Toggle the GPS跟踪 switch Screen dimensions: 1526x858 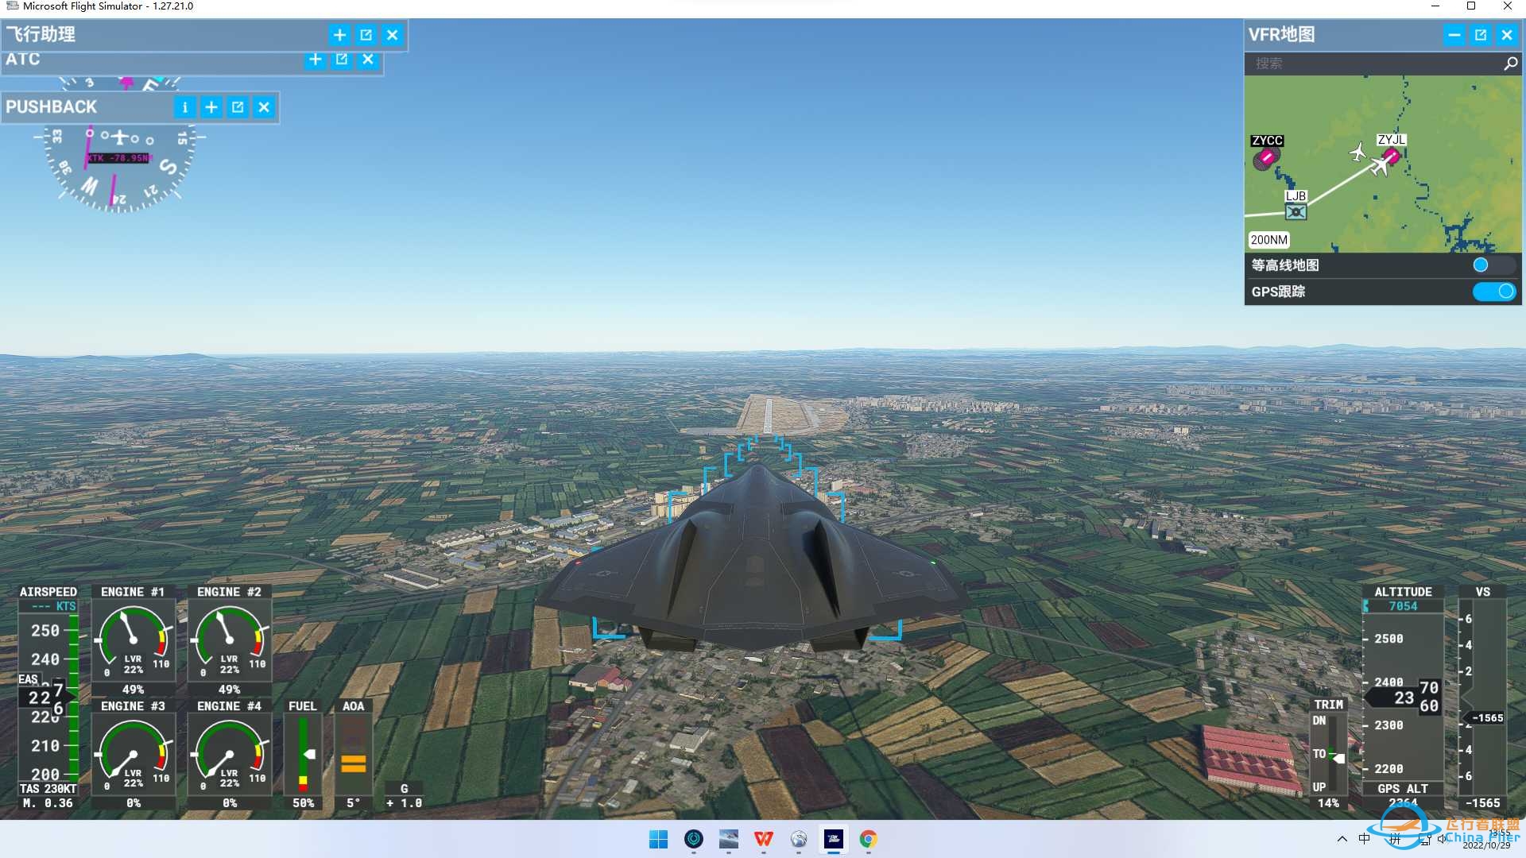(x=1493, y=292)
